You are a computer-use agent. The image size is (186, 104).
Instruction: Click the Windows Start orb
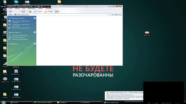coord(3,103)
